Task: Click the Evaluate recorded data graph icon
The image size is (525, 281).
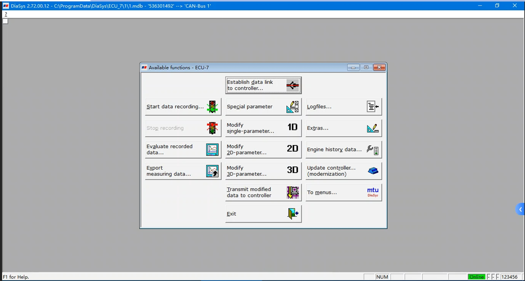Action: (213, 149)
